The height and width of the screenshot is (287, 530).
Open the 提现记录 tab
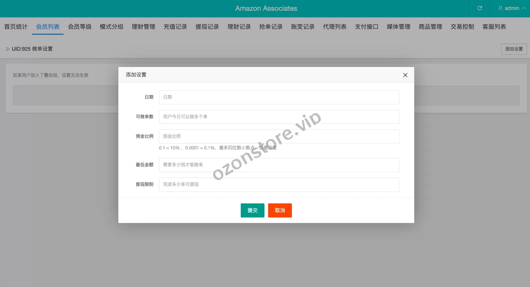coord(207,27)
